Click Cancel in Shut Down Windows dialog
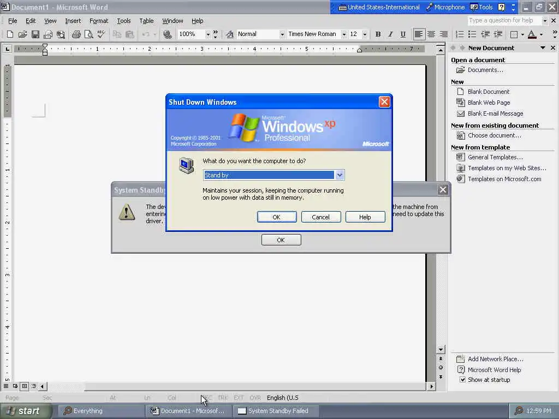 [321, 217]
